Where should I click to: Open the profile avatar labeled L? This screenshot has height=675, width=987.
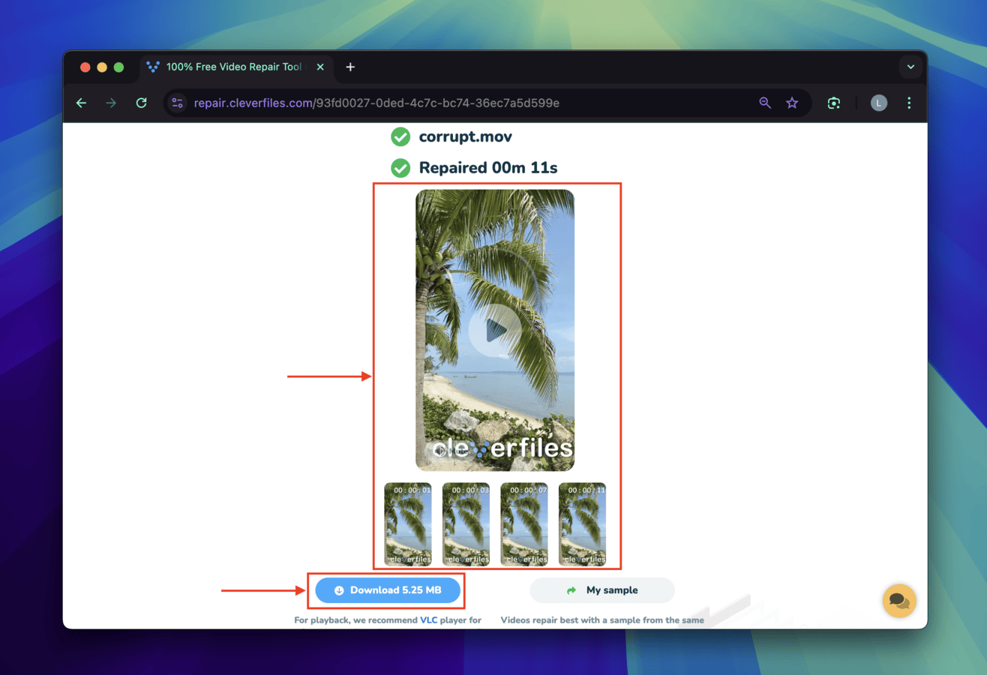pos(878,103)
